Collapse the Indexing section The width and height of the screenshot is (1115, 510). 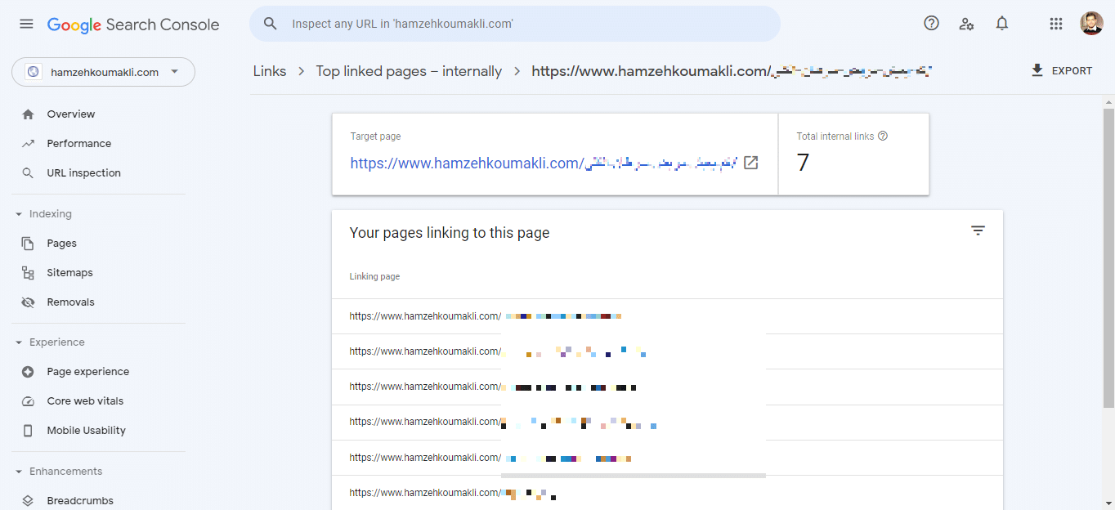pyautogui.click(x=19, y=214)
